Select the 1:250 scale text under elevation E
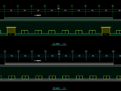Viewport: 121px width, 91px height. tap(64, 88)
